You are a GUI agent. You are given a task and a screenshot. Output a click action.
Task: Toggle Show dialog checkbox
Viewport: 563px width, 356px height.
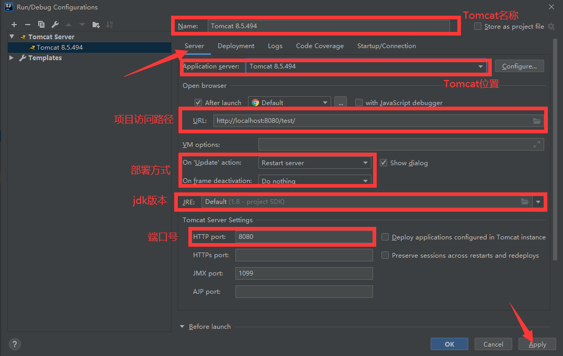384,163
